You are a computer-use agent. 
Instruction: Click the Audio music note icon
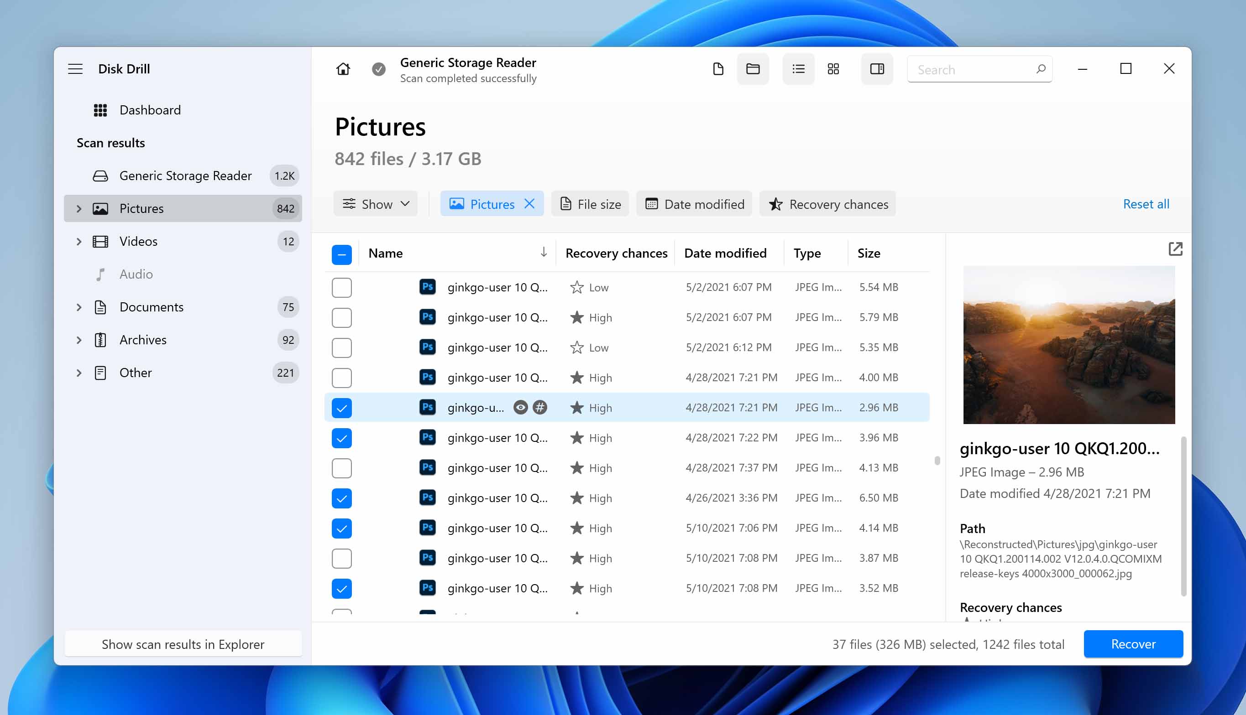click(x=100, y=274)
